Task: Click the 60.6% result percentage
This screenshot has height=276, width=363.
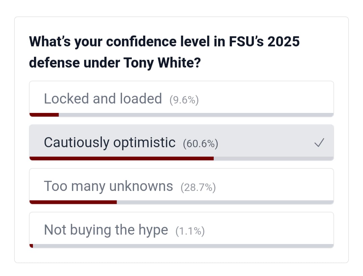Action: tap(201, 144)
